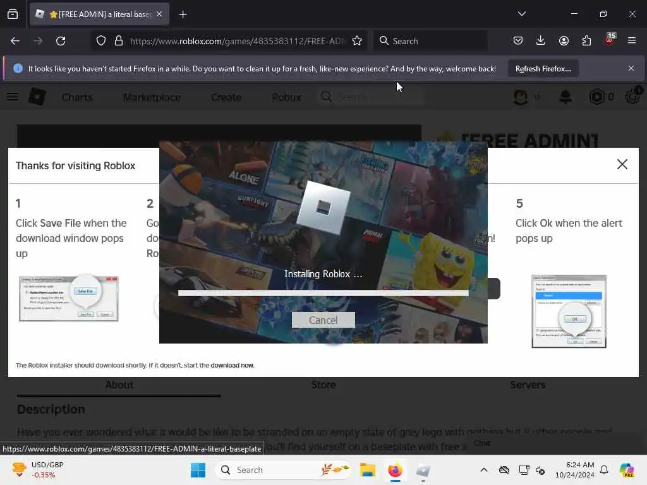Click the Save File step thumbnail
The width and height of the screenshot is (647, 485).
(68, 299)
